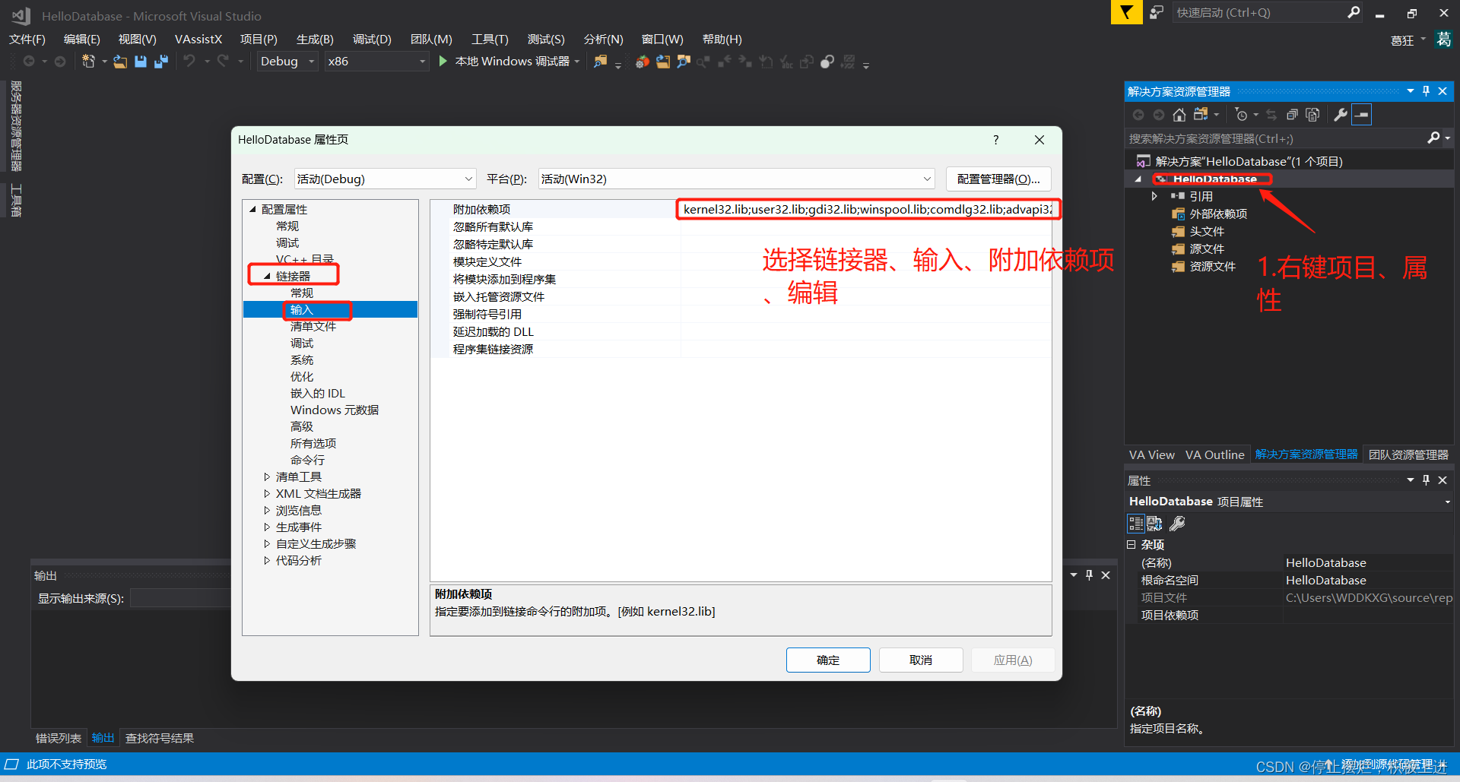Expand the 引用 node in Solution Explorer
This screenshot has height=782, width=1460.
[x=1154, y=196]
